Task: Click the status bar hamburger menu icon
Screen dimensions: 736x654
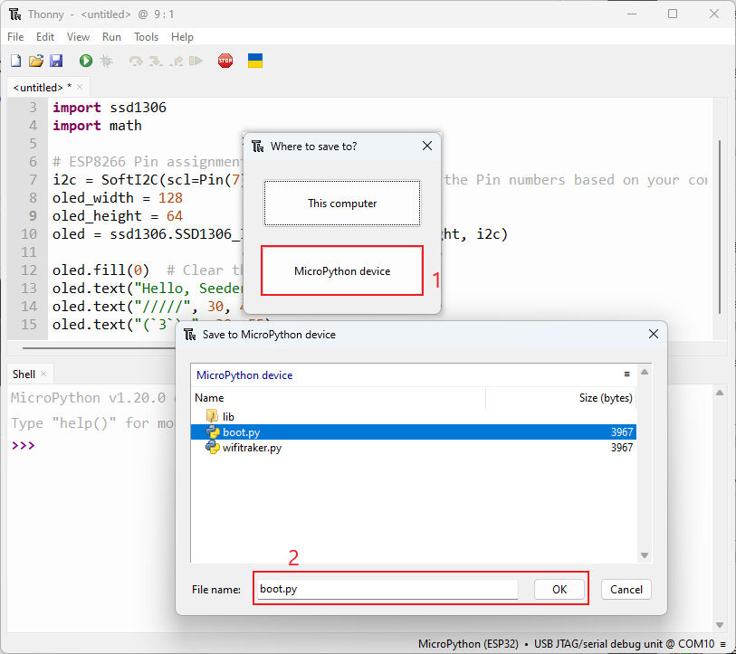Action: click(x=723, y=644)
